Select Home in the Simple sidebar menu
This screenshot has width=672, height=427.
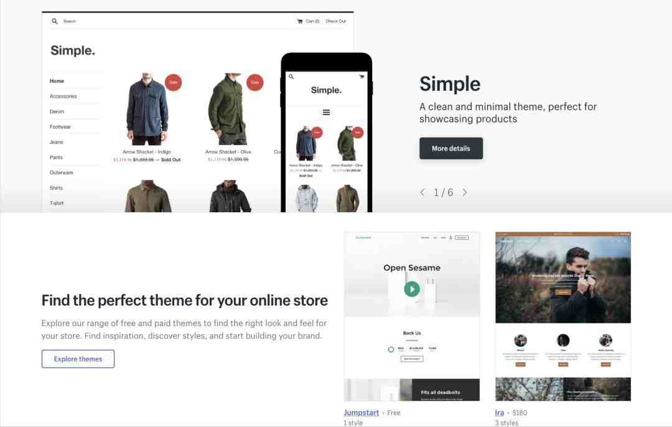pyautogui.click(x=57, y=81)
